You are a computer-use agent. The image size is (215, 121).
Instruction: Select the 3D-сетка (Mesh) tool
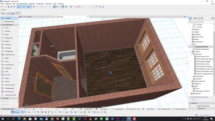pos(9,75)
